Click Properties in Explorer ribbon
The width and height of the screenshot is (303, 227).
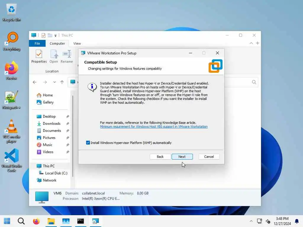click(39, 56)
